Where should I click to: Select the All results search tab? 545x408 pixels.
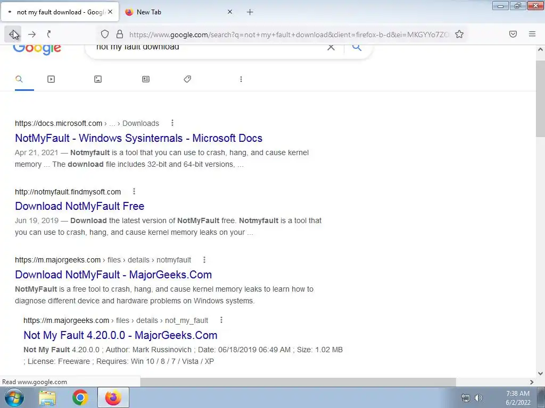[19, 79]
